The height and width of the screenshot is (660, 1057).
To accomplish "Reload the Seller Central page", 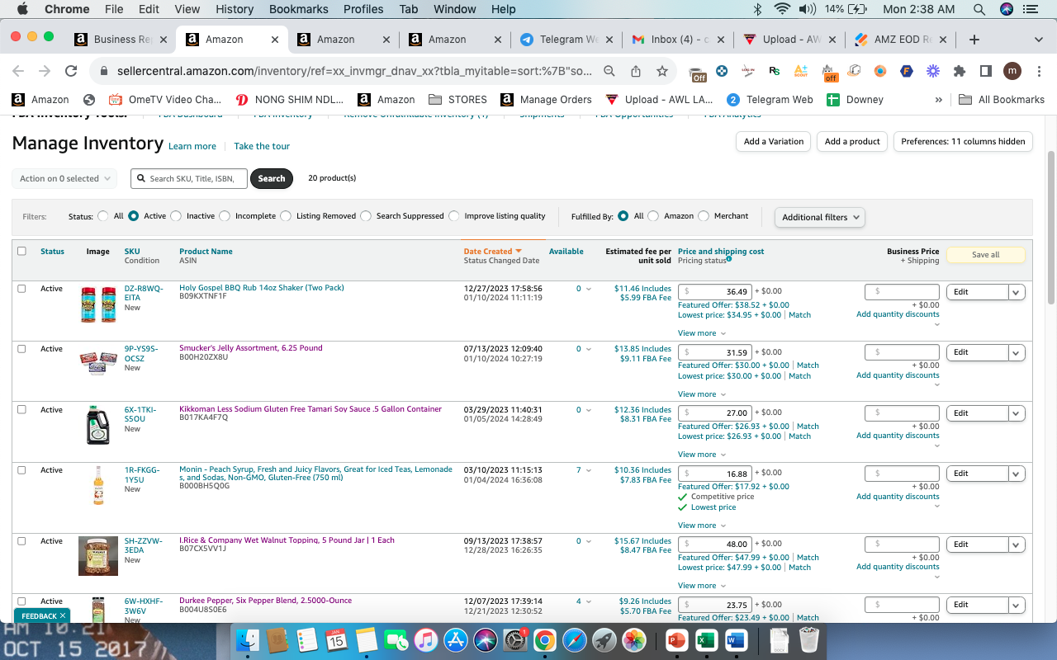I will coord(71,71).
